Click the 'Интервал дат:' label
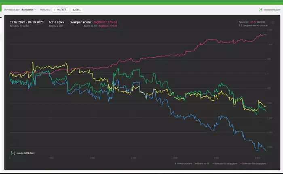Image resolution: width=283 pixels, height=174 pixels. [x=12, y=10]
